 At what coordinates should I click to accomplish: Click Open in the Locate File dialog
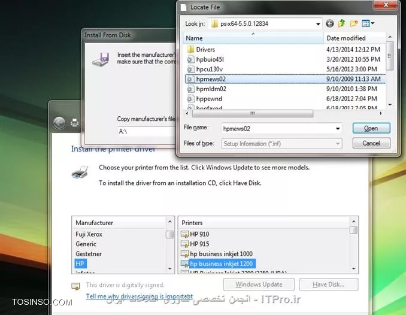tap(371, 128)
